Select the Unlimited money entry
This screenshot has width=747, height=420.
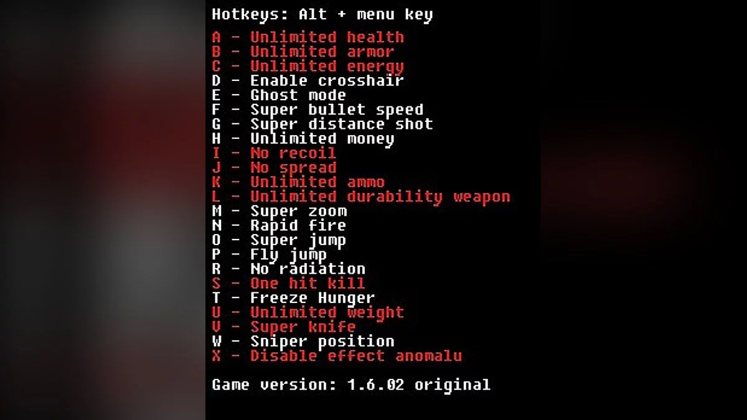[303, 139]
